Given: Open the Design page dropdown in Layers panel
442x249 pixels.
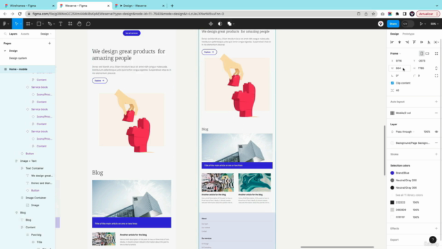Looking at the screenshot, I should pos(46,34).
